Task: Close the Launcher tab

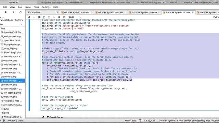Action: click(x=57, y=12)
